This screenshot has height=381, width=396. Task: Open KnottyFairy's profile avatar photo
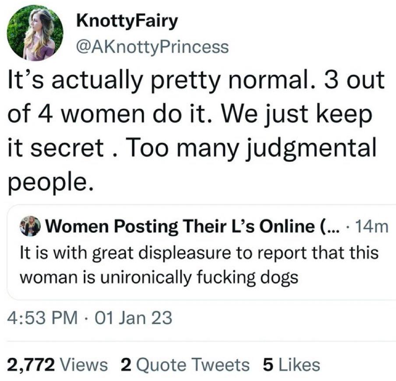pyautogui.click(x=35, y=33)
